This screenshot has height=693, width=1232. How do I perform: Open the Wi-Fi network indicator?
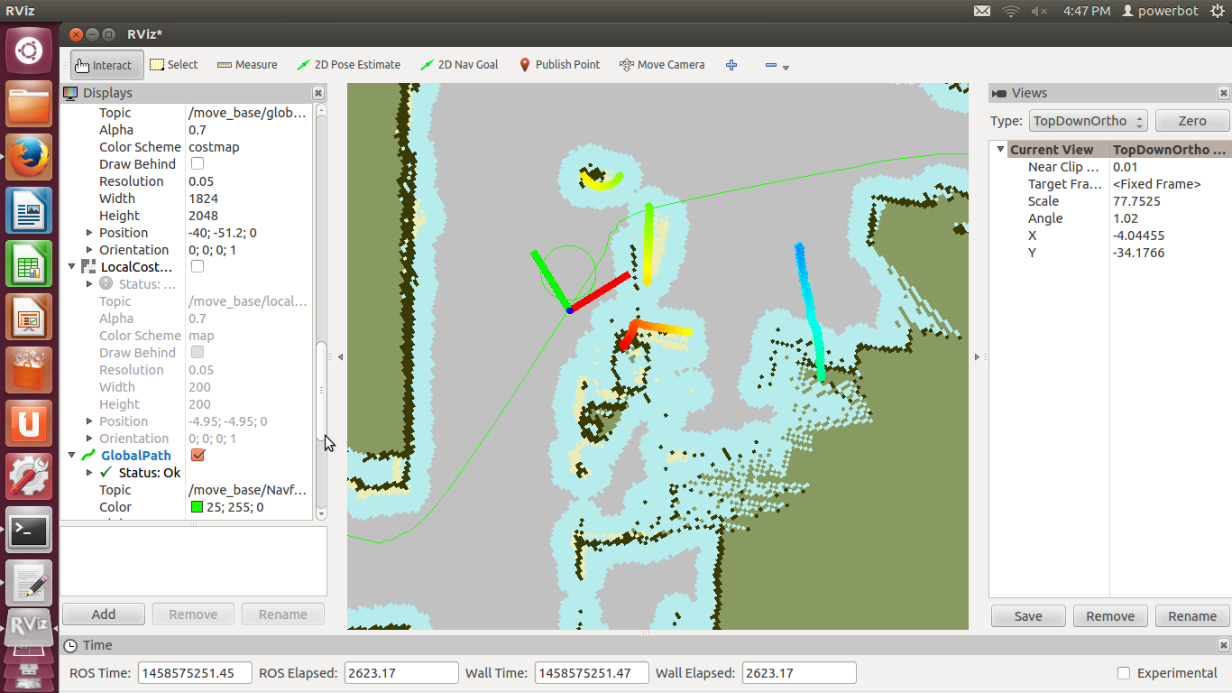coord(1011,11)
